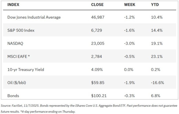Click the Treasury yield close value 4.09%
Image resolution: width=179 pixels, height=114 pixels.
tap(97, 70)
